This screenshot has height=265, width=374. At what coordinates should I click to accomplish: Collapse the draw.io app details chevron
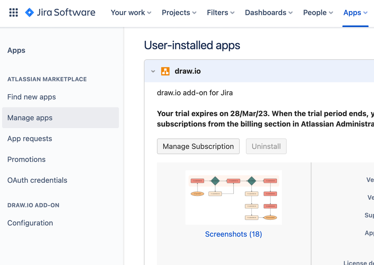(153, 71)
